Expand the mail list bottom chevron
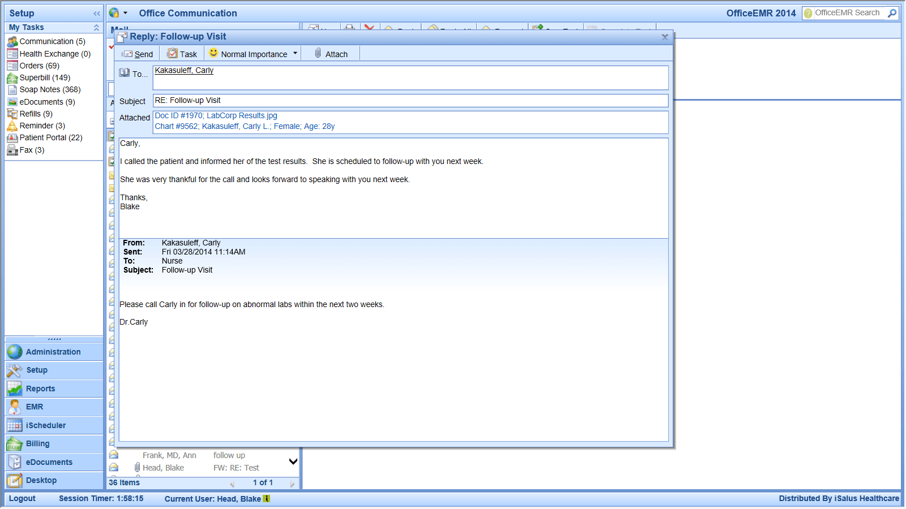This screenshot has width=906, height=509. (x=293, y=461)
